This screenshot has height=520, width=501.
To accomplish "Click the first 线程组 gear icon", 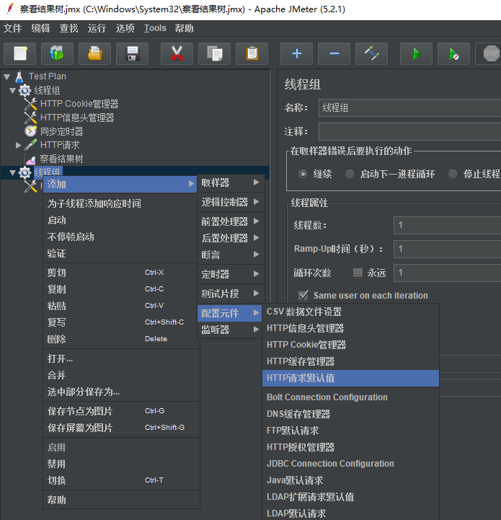I will point(25,90).
